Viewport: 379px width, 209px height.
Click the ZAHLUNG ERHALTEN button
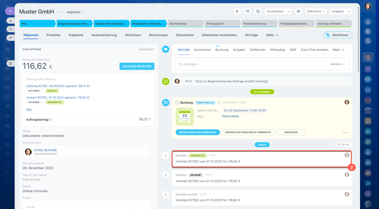point(137,66)
